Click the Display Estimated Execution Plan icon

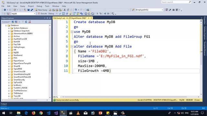tap(63, 14)
